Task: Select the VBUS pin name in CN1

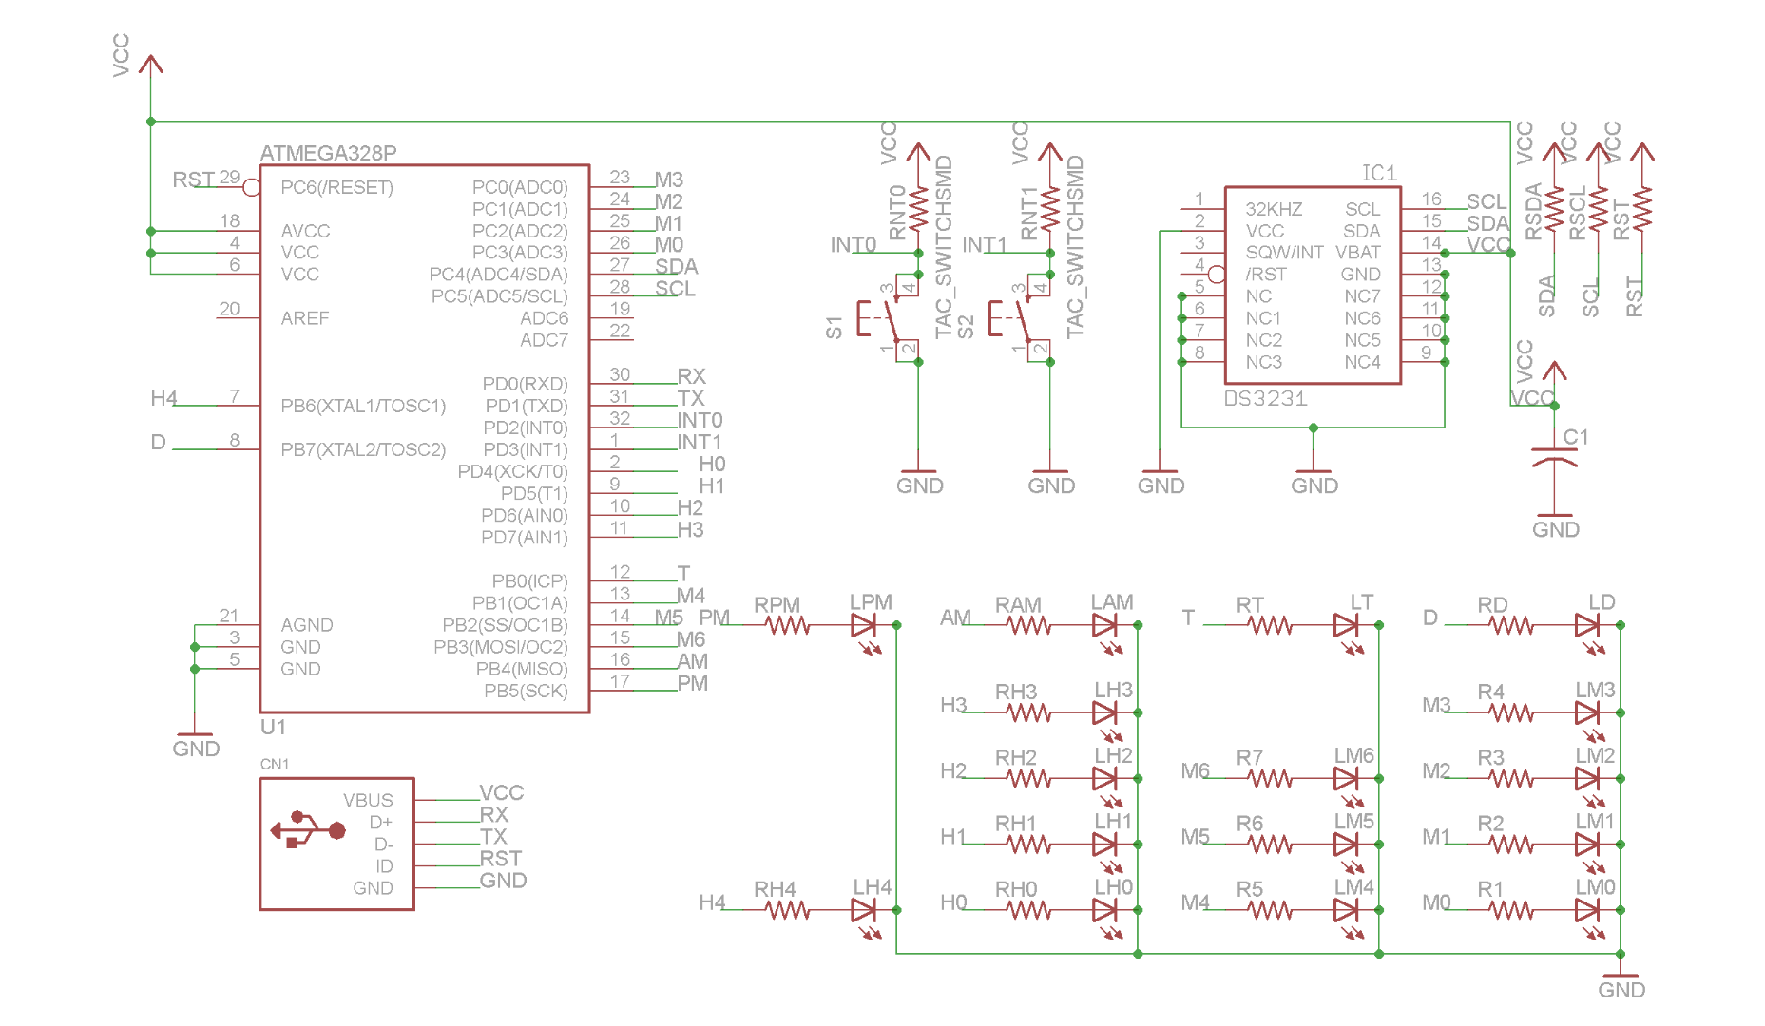Action: 368,800
